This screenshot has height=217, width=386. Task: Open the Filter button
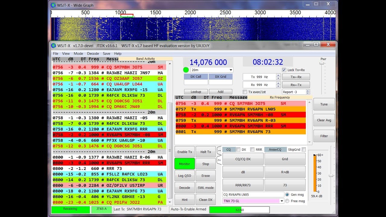click(324, 136)
